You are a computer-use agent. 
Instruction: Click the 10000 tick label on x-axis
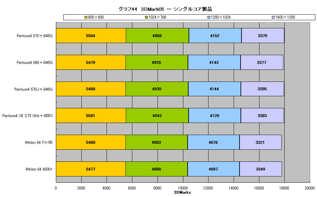[183, 188]
